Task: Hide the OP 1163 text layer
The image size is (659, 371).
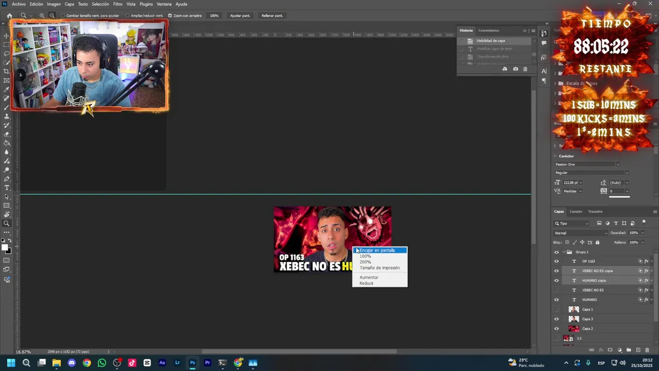Action: point(556,261)
